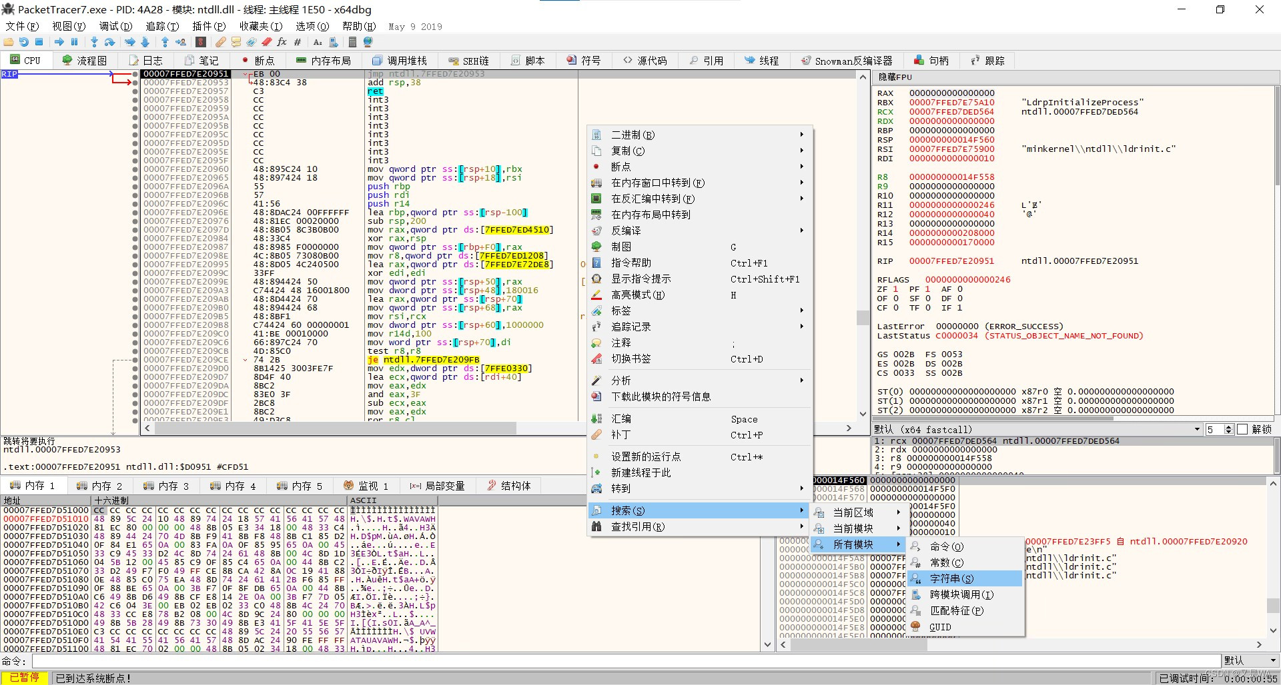
Task: Open the 选项(O) menu
Action: [x=312, y=26]
